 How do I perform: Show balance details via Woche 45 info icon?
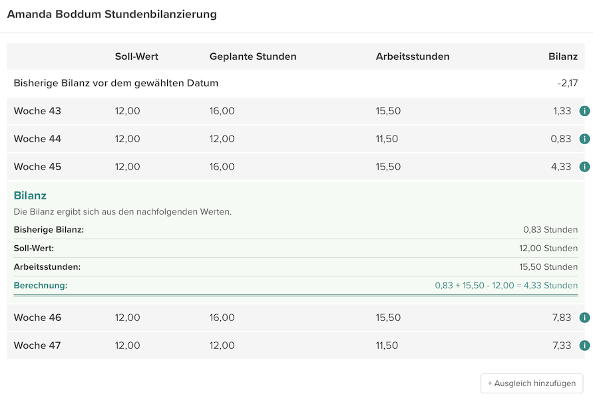[584, 167]
